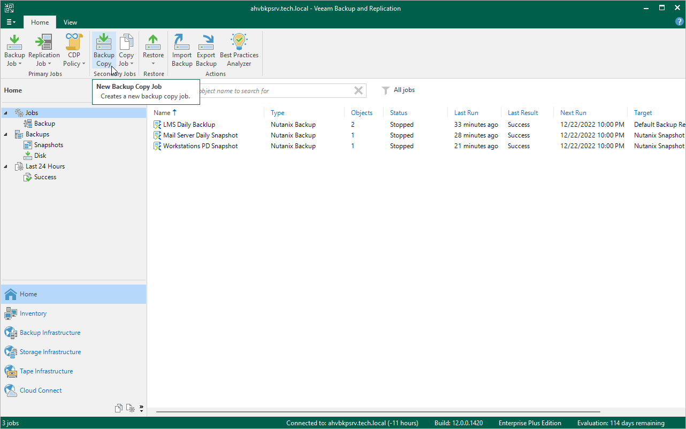The image size is (686, 429).
Task: Clear the search box with the X icon
Action: point(359,90)
